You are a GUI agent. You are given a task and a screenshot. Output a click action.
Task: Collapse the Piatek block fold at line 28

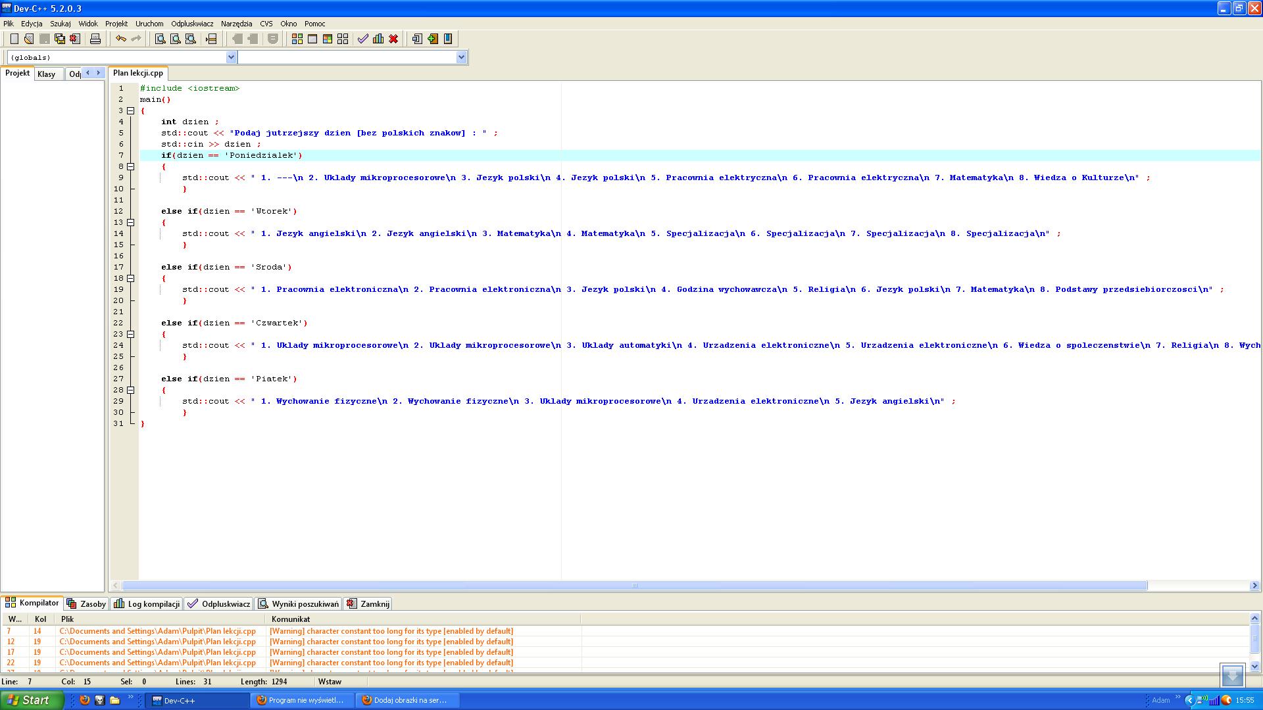click(131, 390)
